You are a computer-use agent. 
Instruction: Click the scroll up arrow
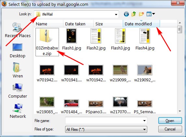pos(180,23)
